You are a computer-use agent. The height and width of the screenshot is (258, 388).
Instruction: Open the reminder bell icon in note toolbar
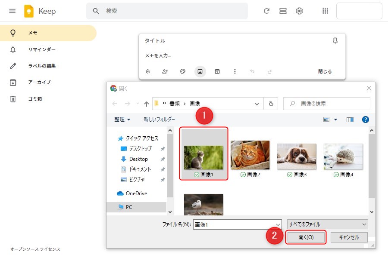148,71
